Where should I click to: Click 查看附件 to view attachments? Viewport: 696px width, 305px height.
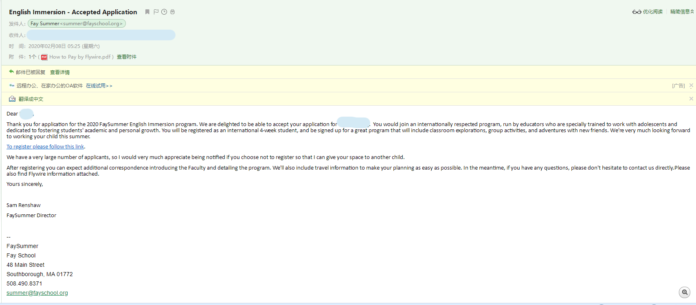point(127,57)
